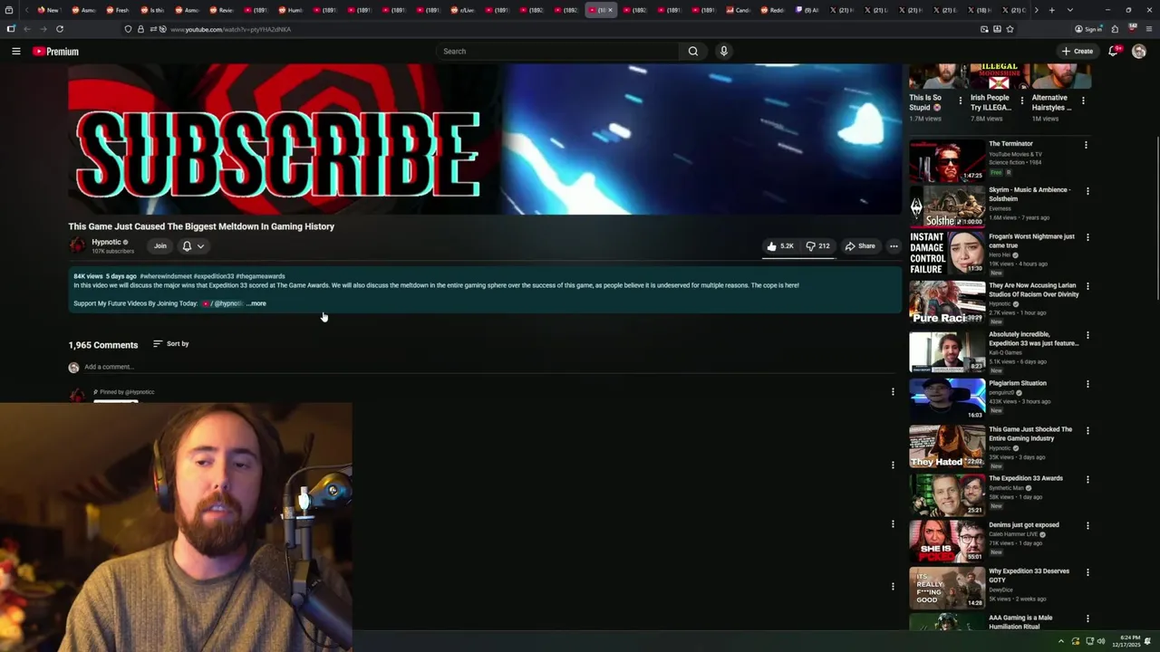Image resolution: width=1160 pixels, height=652 pixels.
Task: Click the search magnifier button
Action: coord(693,52)
